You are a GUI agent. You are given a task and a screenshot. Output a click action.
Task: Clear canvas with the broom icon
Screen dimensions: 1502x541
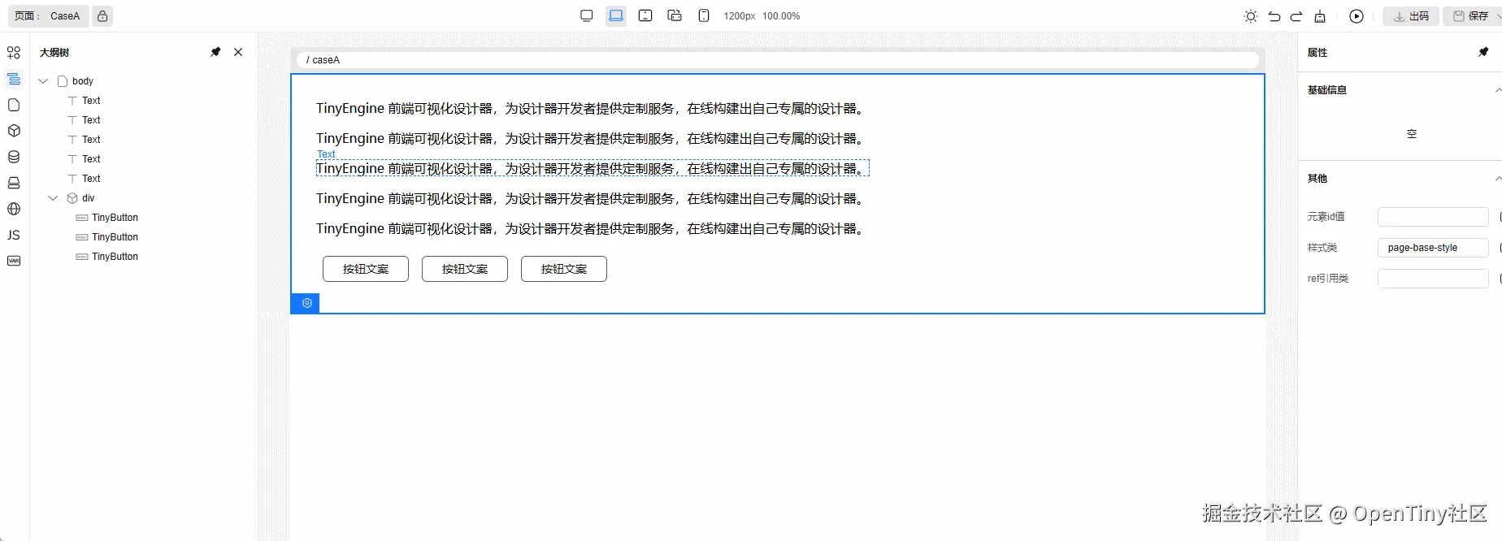pos(1320,16)
